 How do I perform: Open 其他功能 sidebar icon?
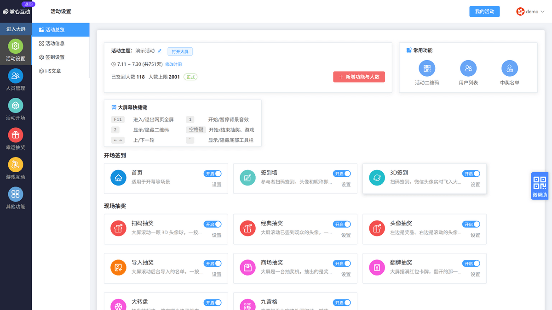click(x=16, y=198)
